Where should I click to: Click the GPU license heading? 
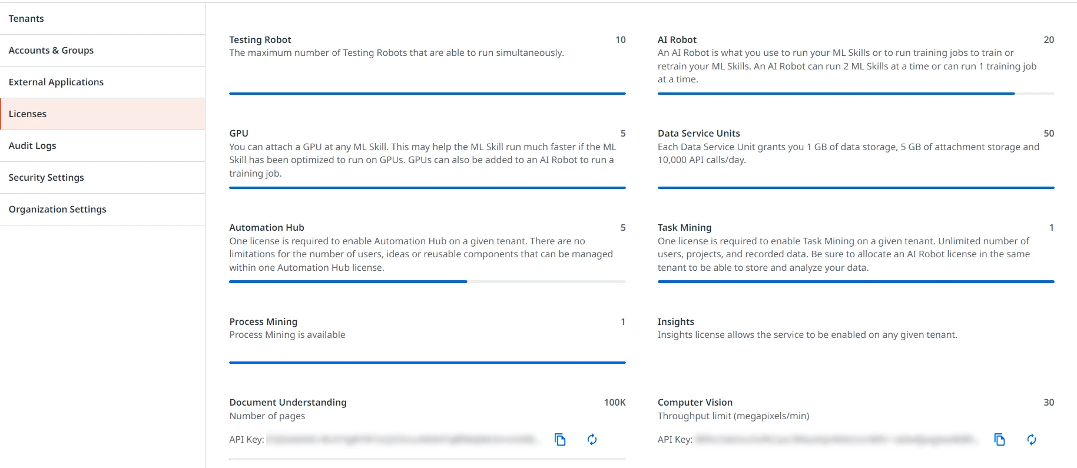[238, 133]
